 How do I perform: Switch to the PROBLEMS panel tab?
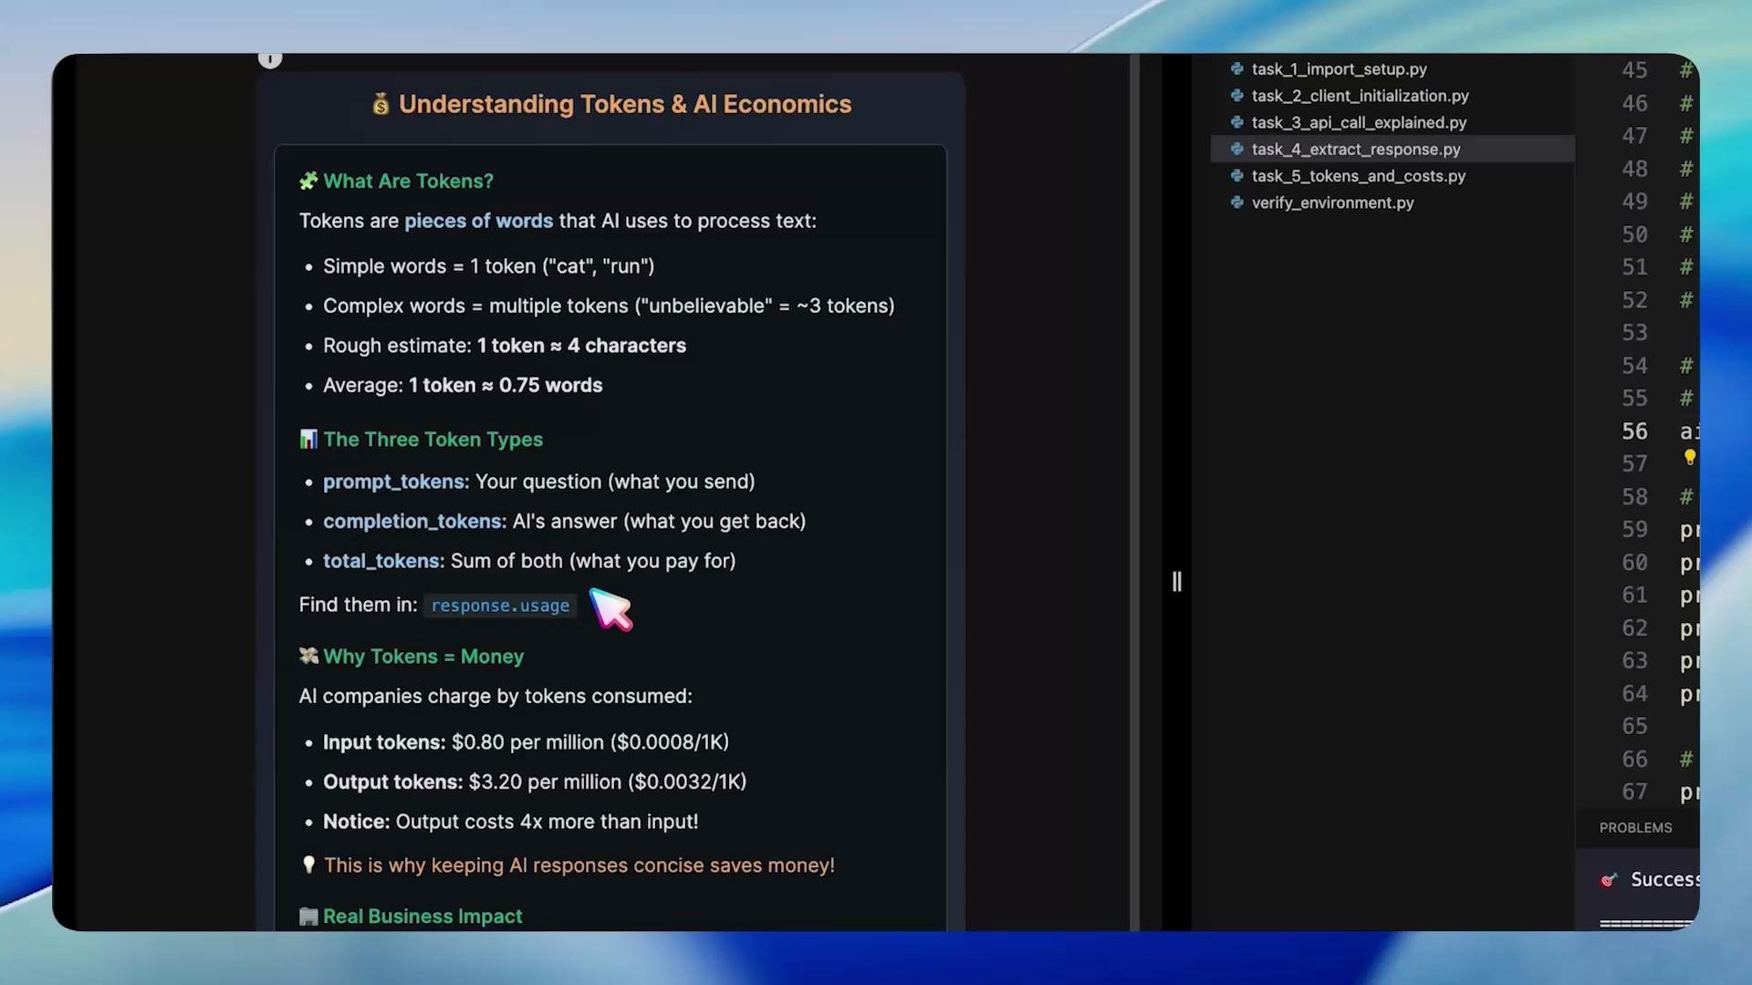[x=1635, y=827]
